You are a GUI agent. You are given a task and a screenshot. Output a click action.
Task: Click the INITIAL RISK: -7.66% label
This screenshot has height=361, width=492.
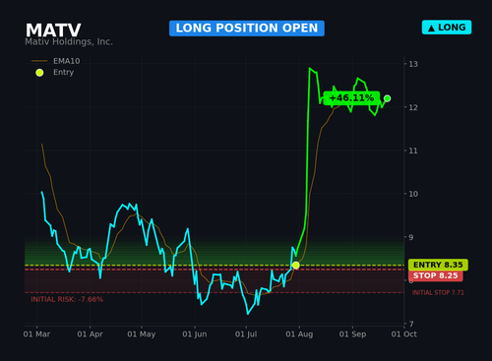point(67,299)
